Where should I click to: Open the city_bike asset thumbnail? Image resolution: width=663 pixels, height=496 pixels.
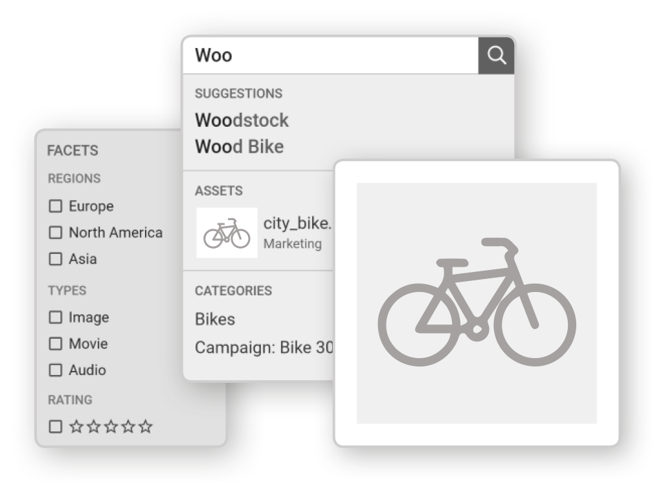point(227,232)
